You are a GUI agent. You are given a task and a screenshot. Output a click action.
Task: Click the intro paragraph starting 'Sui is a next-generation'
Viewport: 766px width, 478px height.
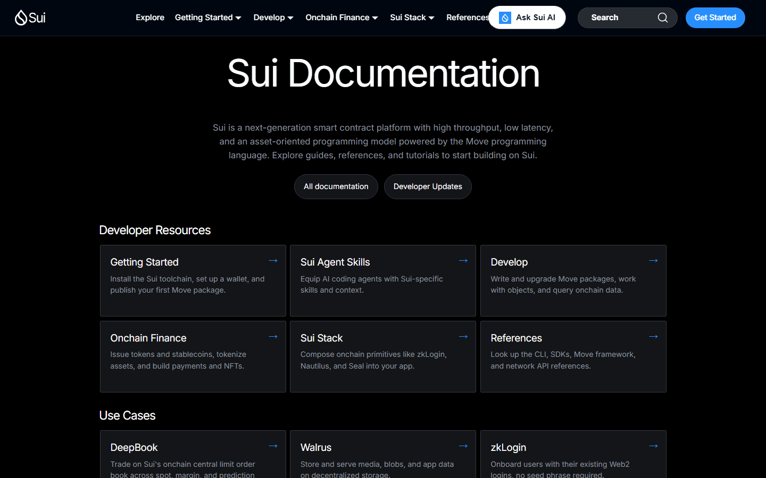(383, 141)
